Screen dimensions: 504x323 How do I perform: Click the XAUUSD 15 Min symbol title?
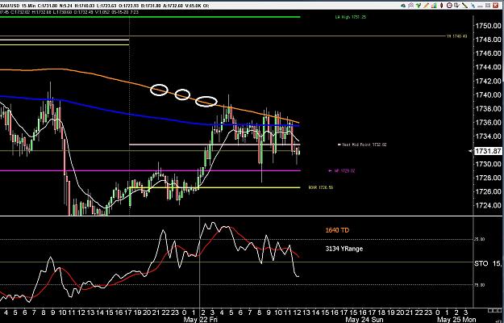[18, 6]
